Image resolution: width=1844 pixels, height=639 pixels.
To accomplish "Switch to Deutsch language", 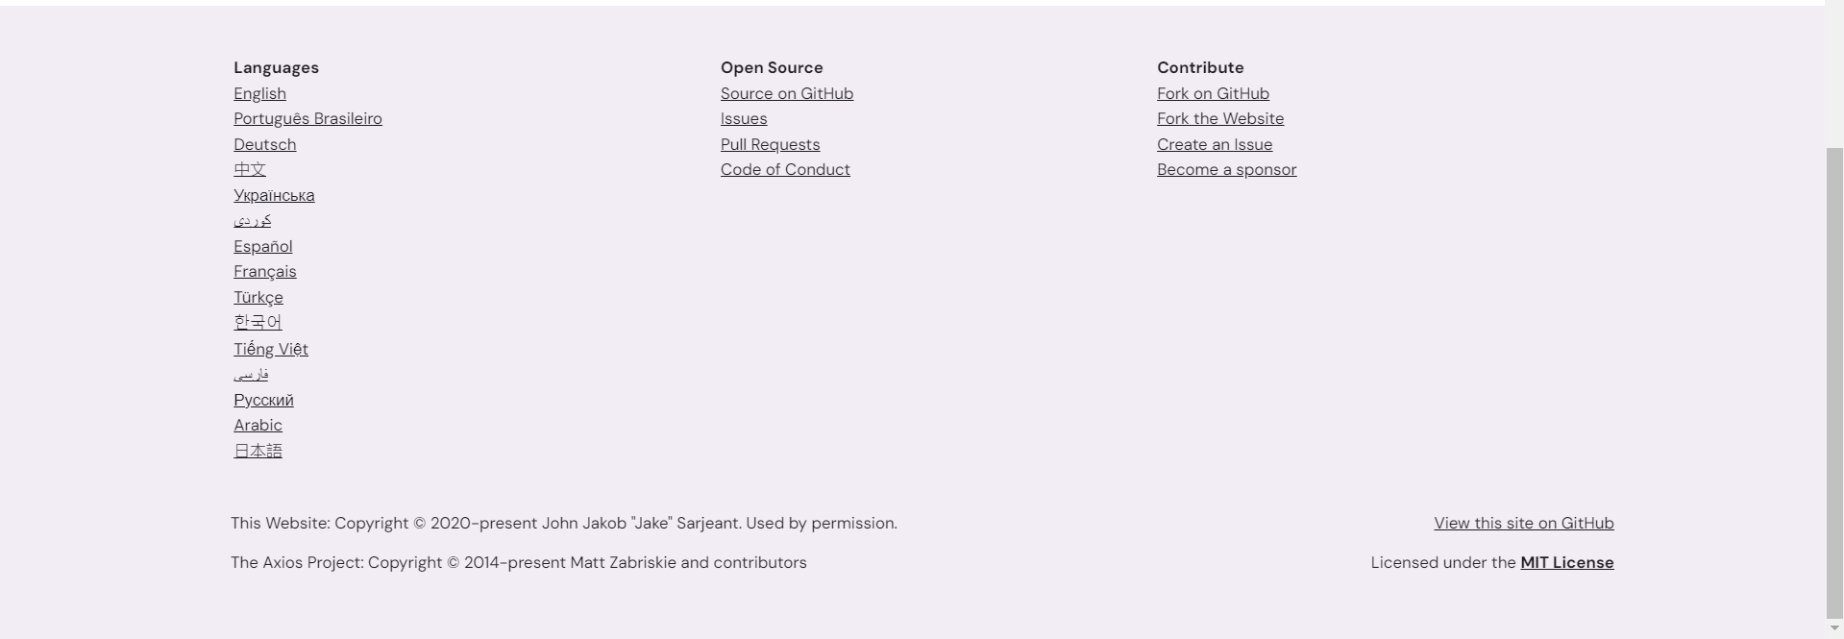I will tap(264, 144).
